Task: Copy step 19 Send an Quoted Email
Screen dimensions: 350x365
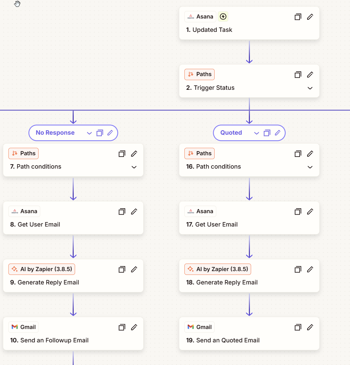Action: (x=298, y=328)
